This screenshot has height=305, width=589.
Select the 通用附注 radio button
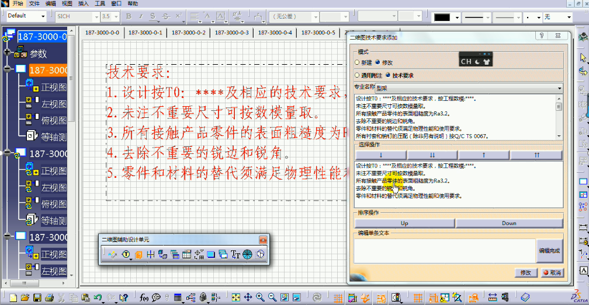coord(357,75)
